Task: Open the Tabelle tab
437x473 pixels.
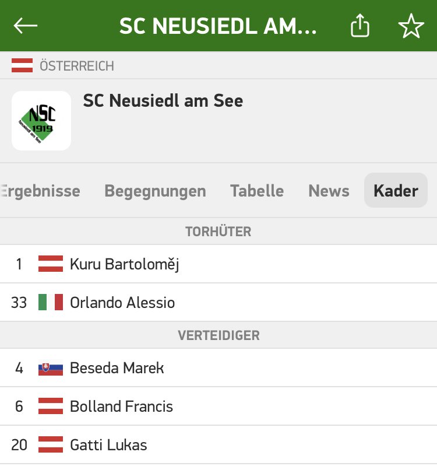Action: coord(257,191)
